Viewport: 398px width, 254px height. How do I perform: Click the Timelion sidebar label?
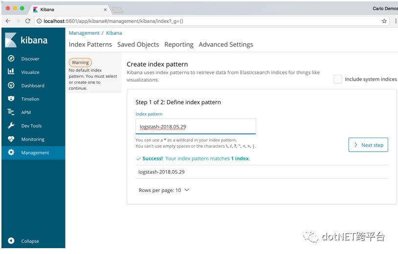[x=30, y=99]
